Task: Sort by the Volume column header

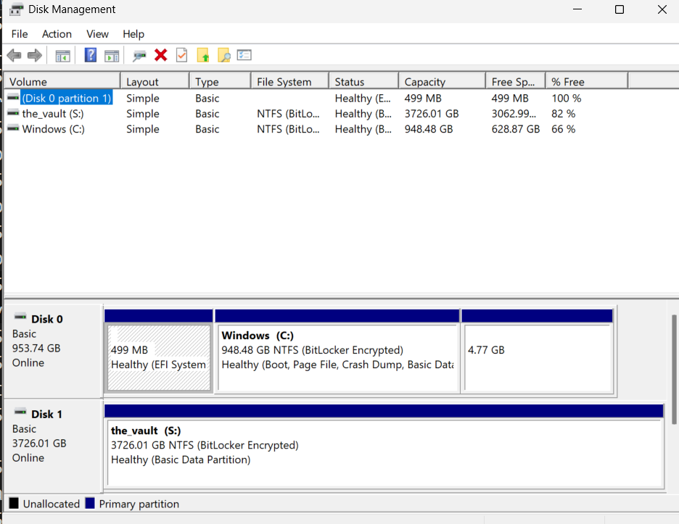Action: click(x=62, y=81)
